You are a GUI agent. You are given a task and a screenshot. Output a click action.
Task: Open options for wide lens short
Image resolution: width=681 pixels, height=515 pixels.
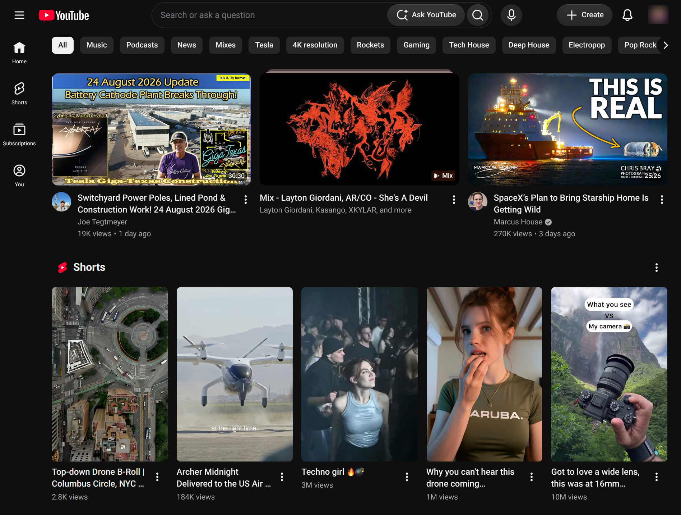click(x=657, y=477)
